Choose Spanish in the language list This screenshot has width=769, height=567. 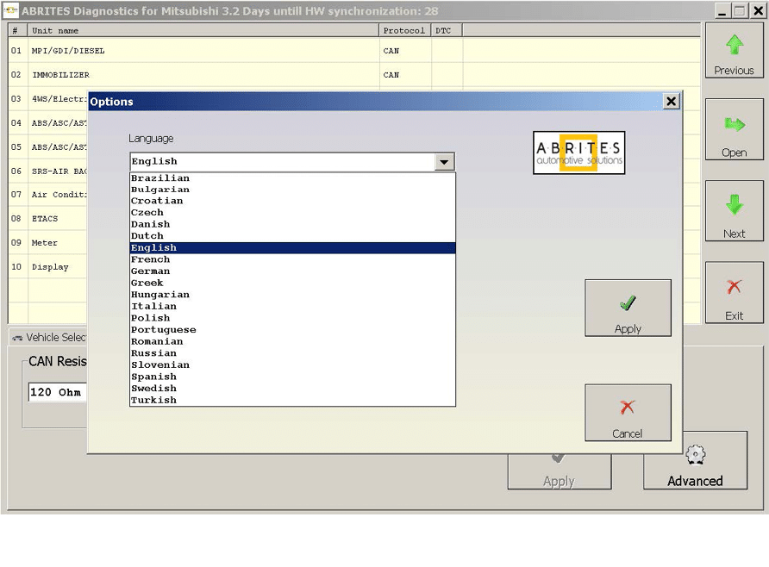153,377
